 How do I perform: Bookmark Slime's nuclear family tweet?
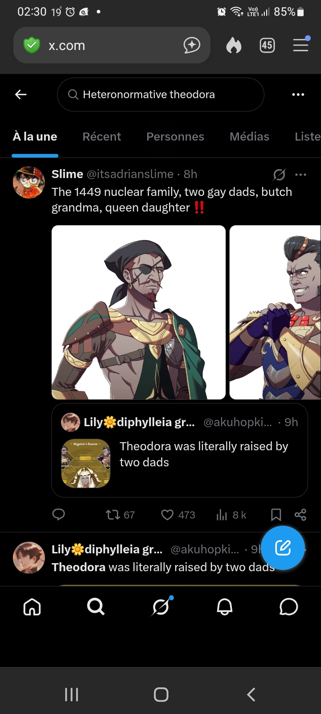click(x=276, y=515)
